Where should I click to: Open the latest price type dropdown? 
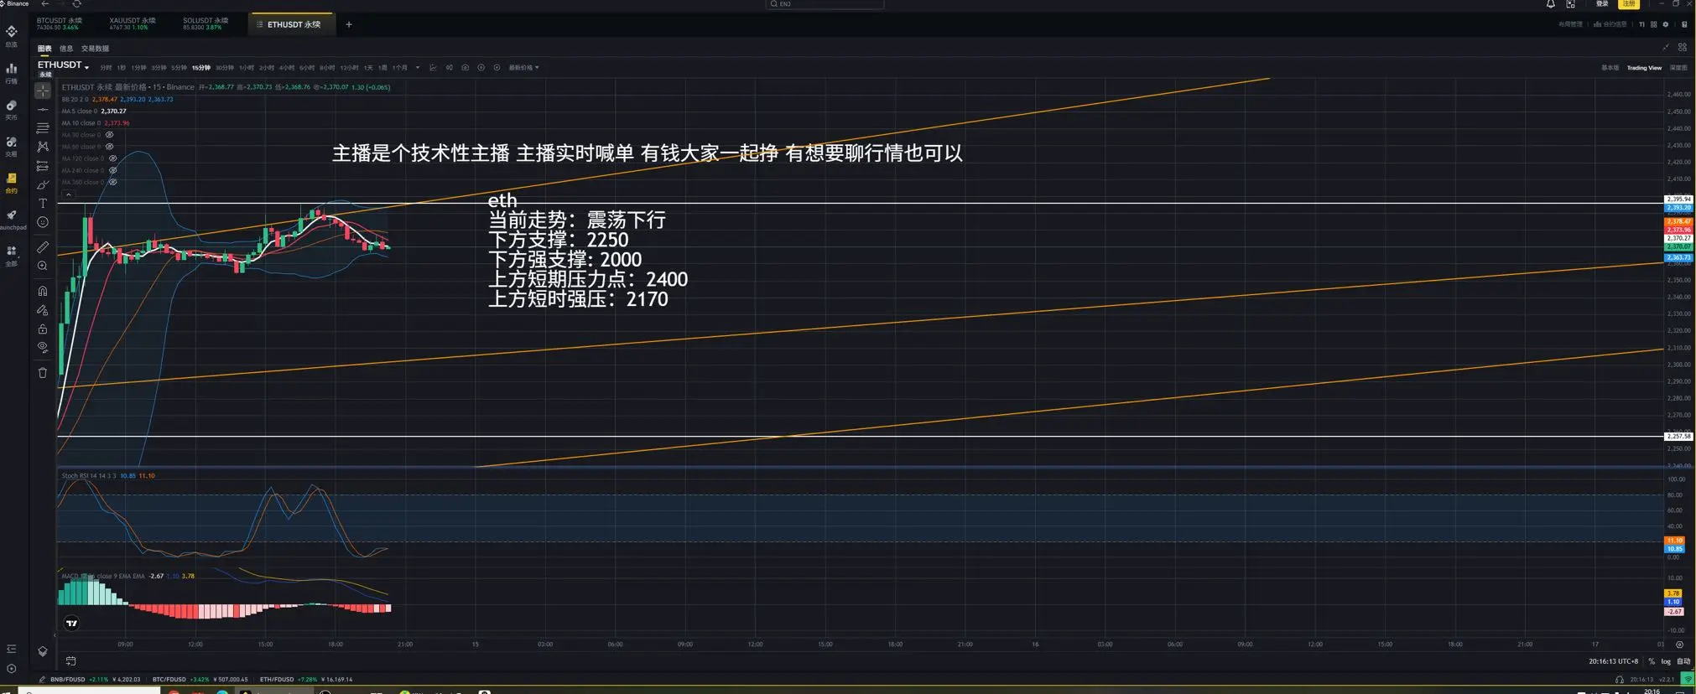(524, 68)
